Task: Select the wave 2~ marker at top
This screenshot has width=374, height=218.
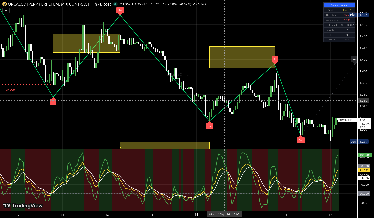Action: tap(120, 10)
